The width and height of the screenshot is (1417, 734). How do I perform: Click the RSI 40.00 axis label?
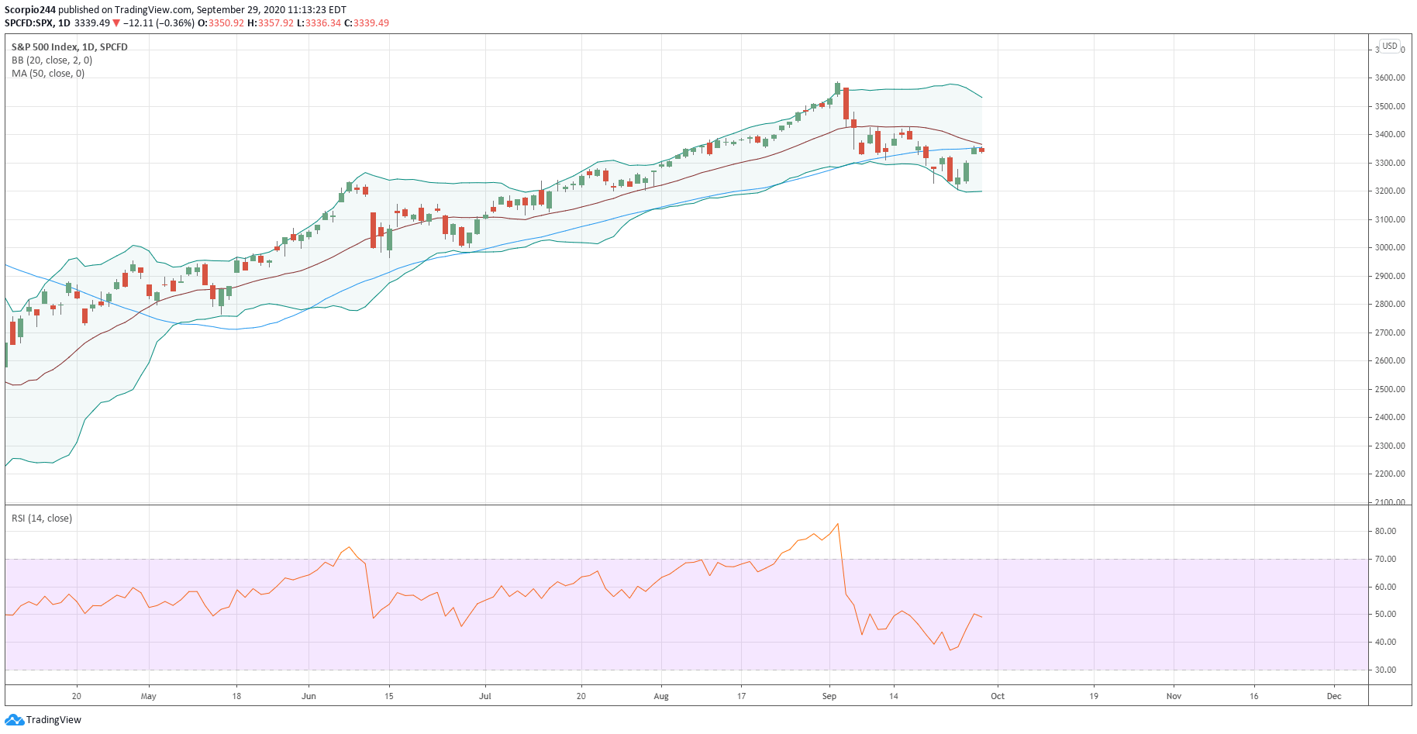[1385, 643]
